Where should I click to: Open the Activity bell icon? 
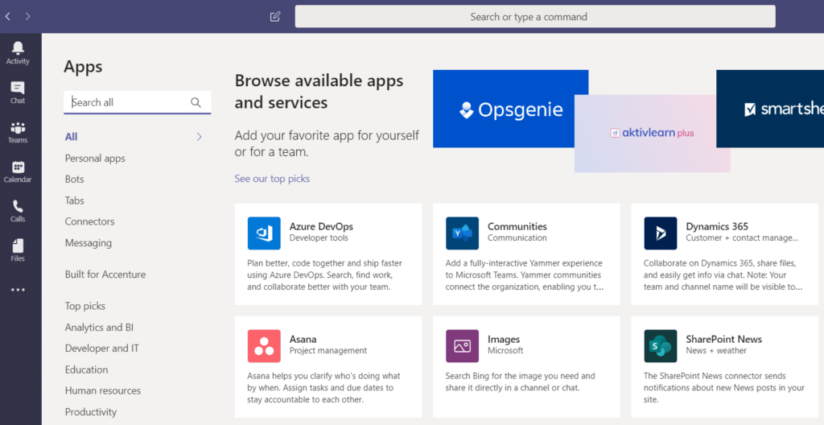pos(18,48)
